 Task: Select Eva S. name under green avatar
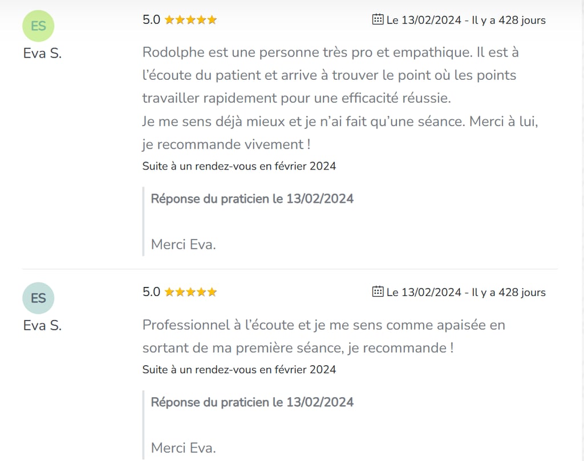[x=42, y=54]
